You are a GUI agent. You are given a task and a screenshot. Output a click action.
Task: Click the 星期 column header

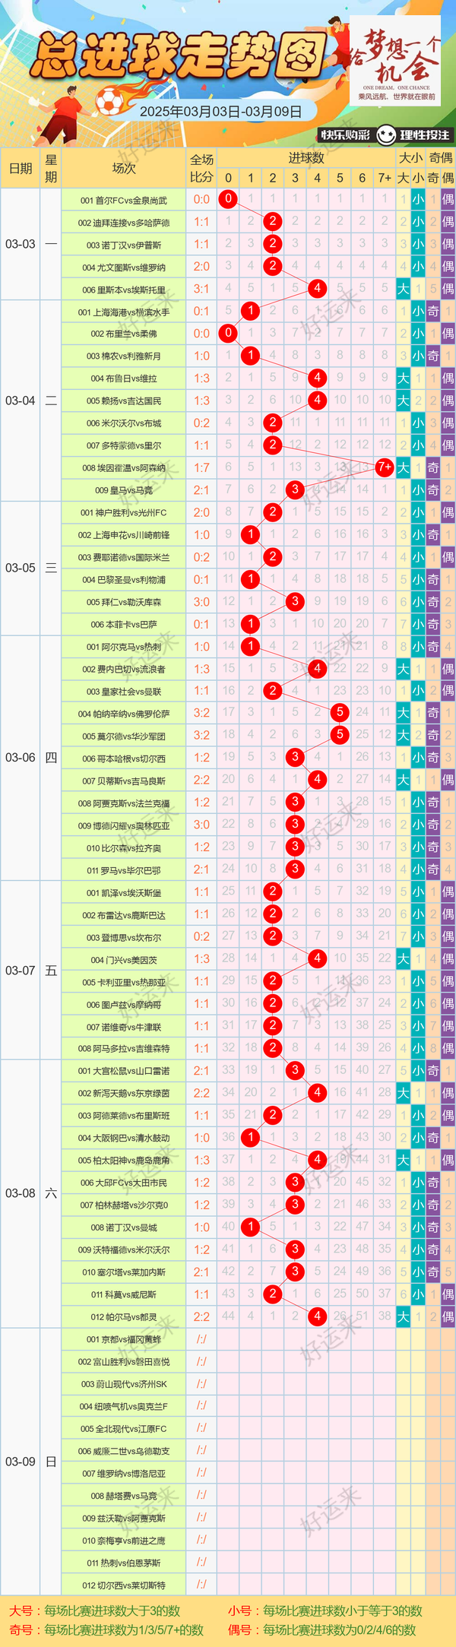coord(51,168)
